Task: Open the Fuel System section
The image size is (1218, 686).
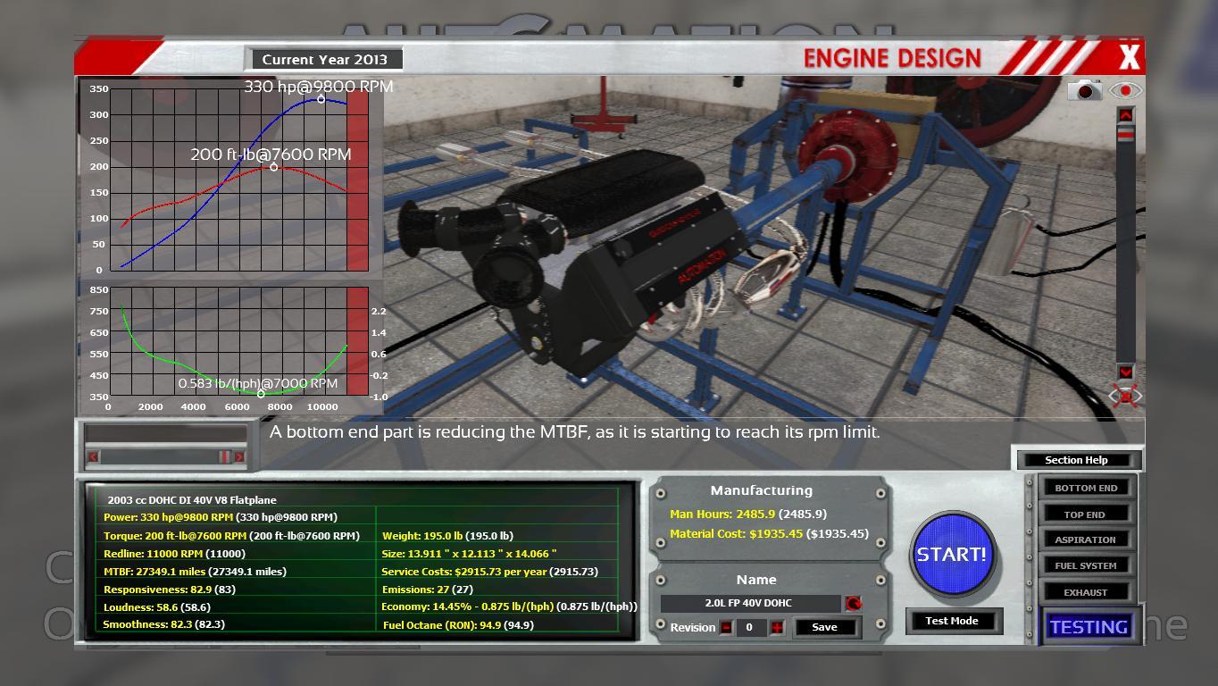Action: pos(1085,565)
